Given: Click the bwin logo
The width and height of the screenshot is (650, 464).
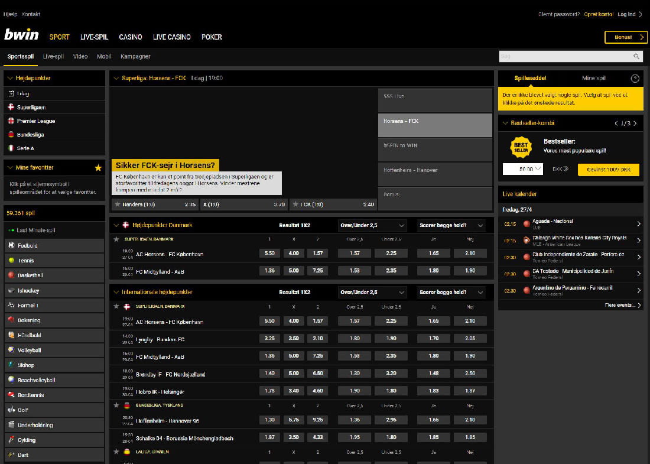Looking at the screenshot, I should pyautogui.click(x=21, y=35).
